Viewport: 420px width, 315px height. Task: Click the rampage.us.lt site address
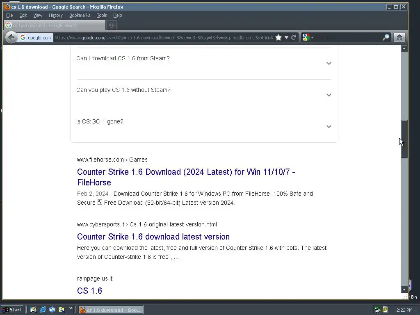tap(95, 278)
